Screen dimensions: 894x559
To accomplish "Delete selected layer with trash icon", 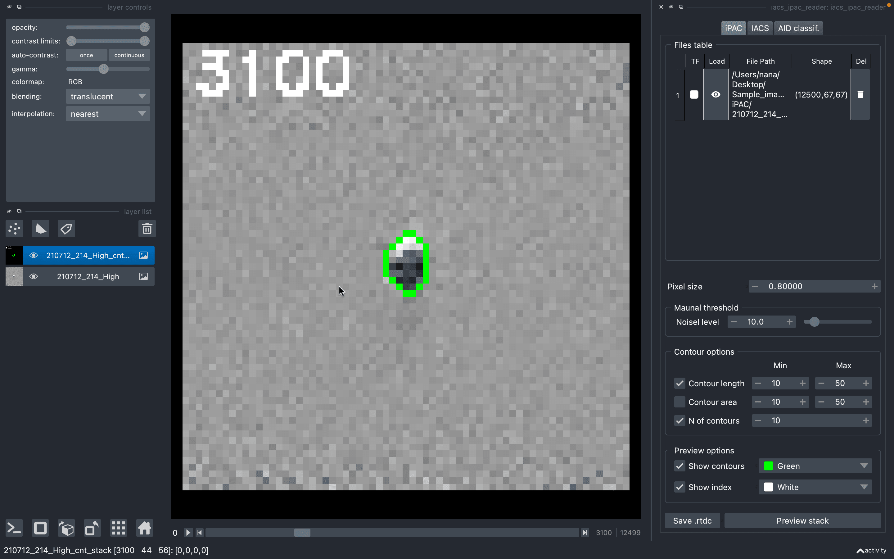I will coord(147,229).
